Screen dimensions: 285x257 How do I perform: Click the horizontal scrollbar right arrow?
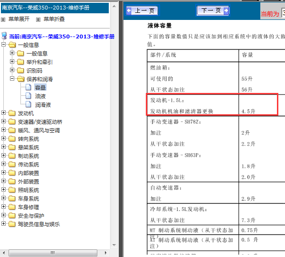(x=105, y=253)
